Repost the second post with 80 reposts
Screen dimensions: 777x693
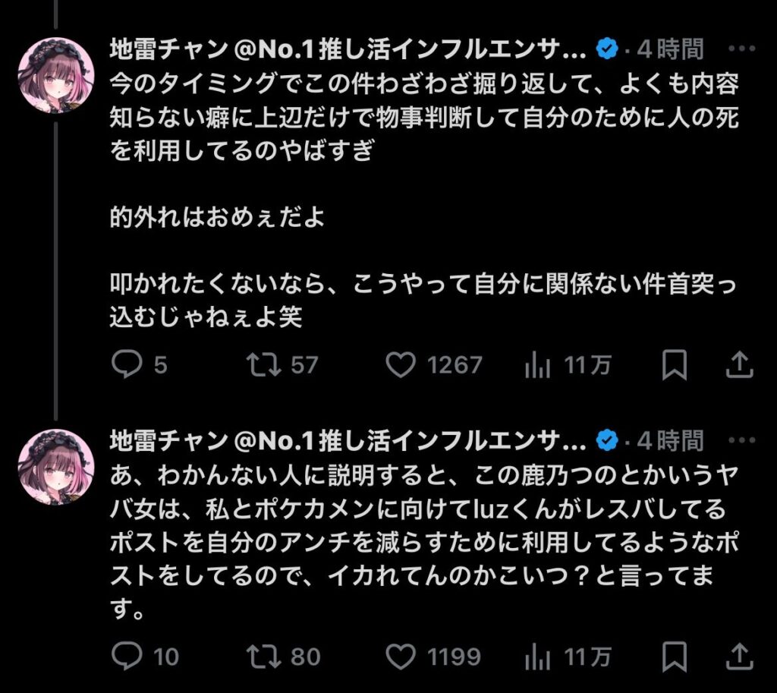click(266, 656)
